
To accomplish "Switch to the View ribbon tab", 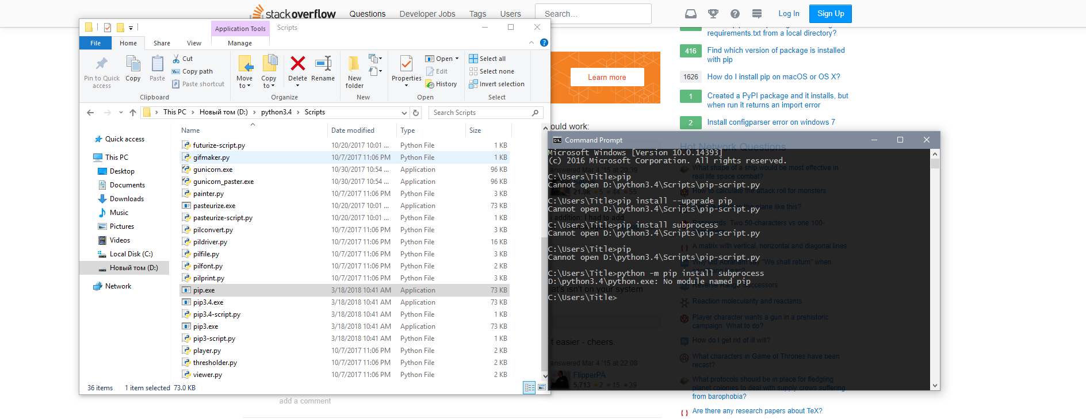I will (x=194, y=43).
